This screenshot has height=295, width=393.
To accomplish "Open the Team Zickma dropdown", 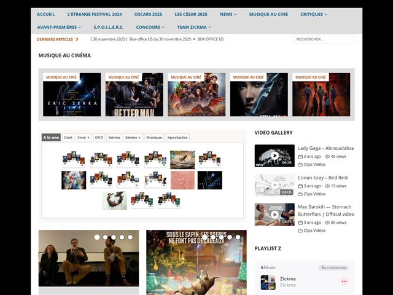I will coord(193,27).
